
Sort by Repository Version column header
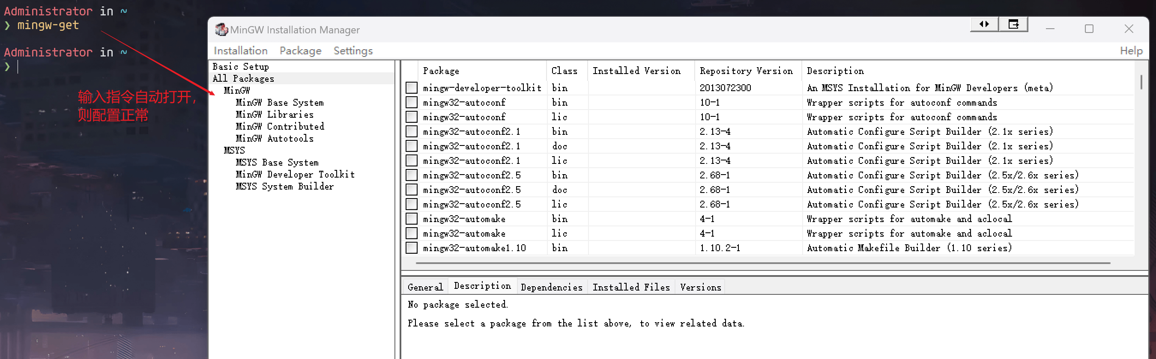point(749,71)
